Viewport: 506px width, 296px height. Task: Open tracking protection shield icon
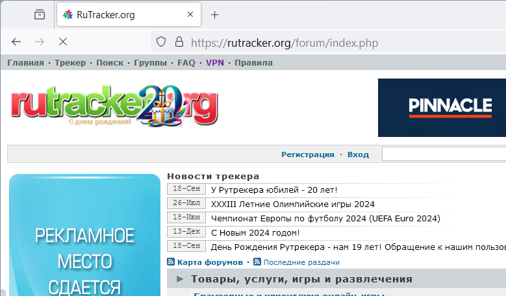point(161,42)
